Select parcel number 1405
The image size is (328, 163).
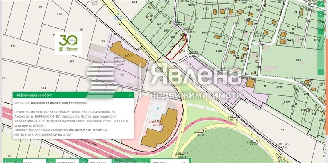219,51
